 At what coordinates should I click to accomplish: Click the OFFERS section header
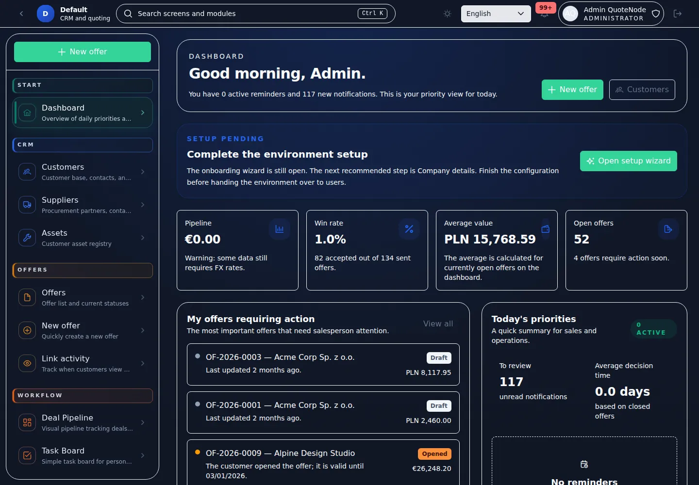pos(83,270)
